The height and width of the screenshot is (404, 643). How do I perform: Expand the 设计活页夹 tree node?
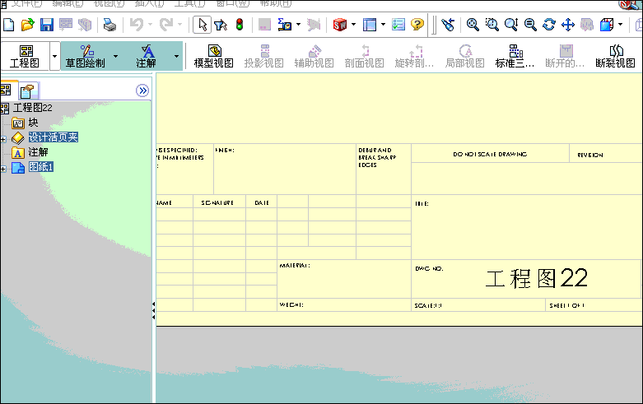(x=2, y=139)
